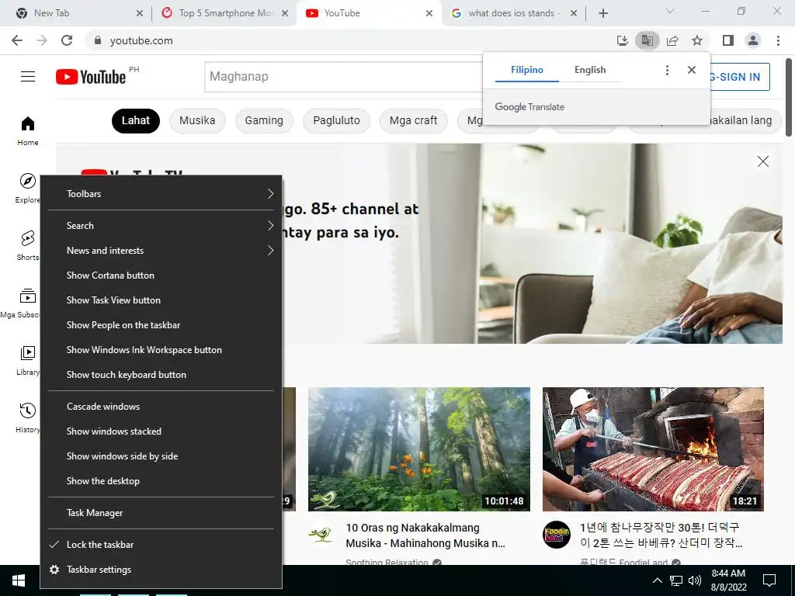Switch to the New Tab browser tab

[76, 13]
